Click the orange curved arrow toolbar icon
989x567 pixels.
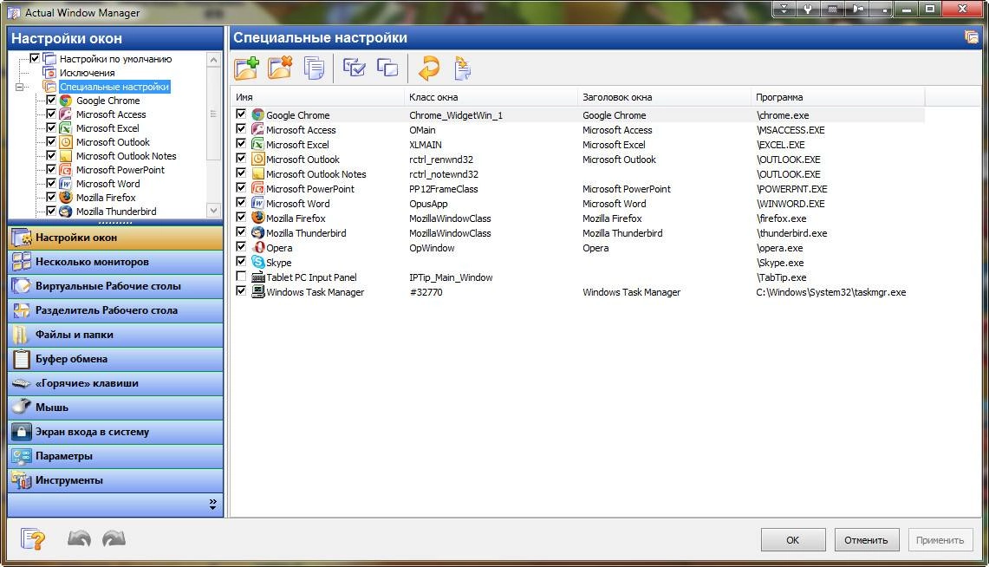point(429,68)
